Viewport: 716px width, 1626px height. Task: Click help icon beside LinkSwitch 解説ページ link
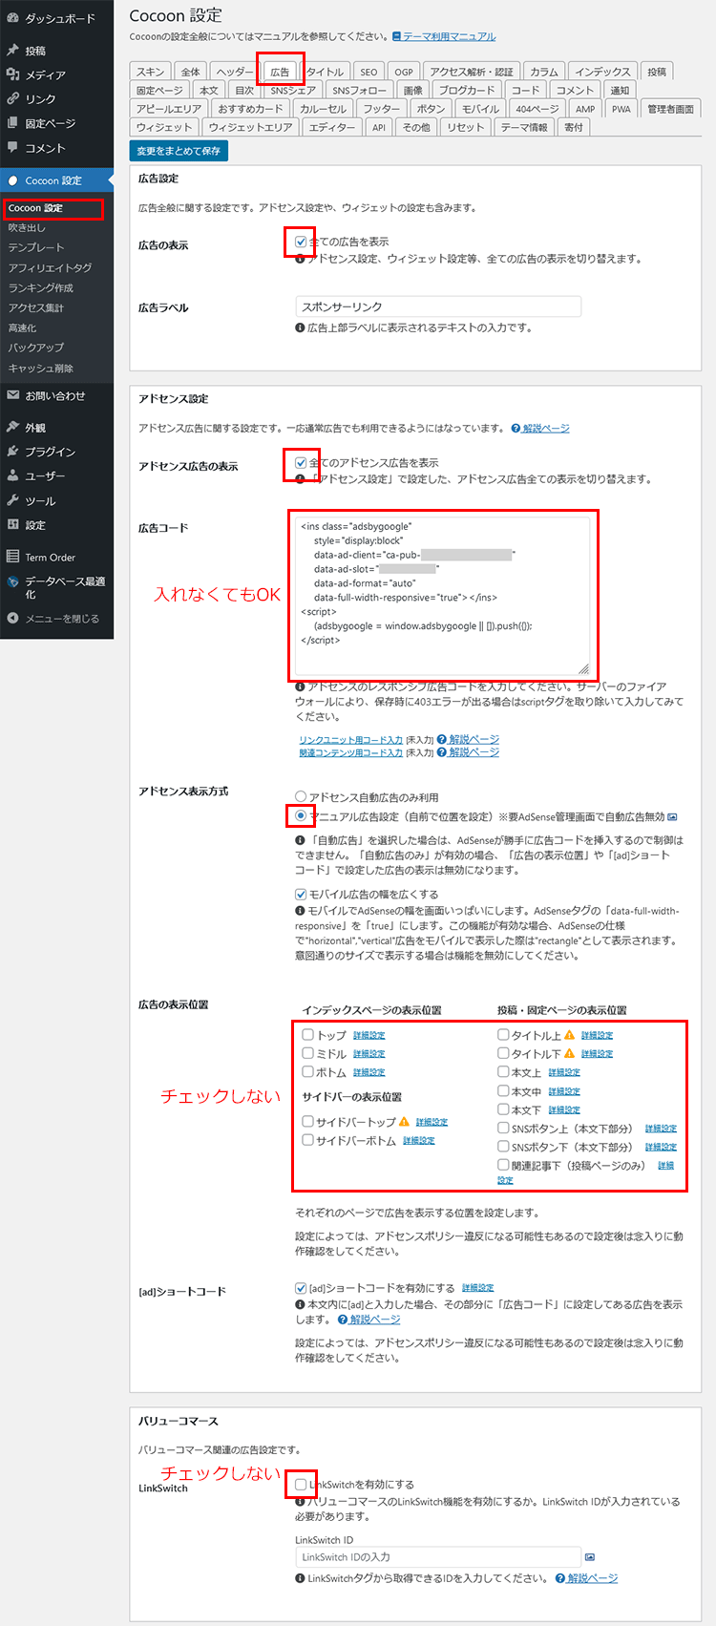point(560,1578)
